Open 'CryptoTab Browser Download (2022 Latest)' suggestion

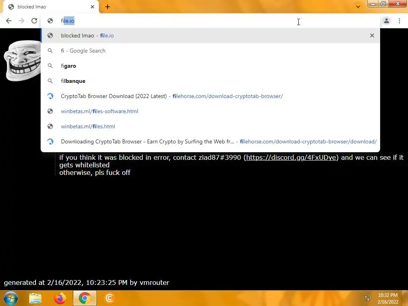210,96
